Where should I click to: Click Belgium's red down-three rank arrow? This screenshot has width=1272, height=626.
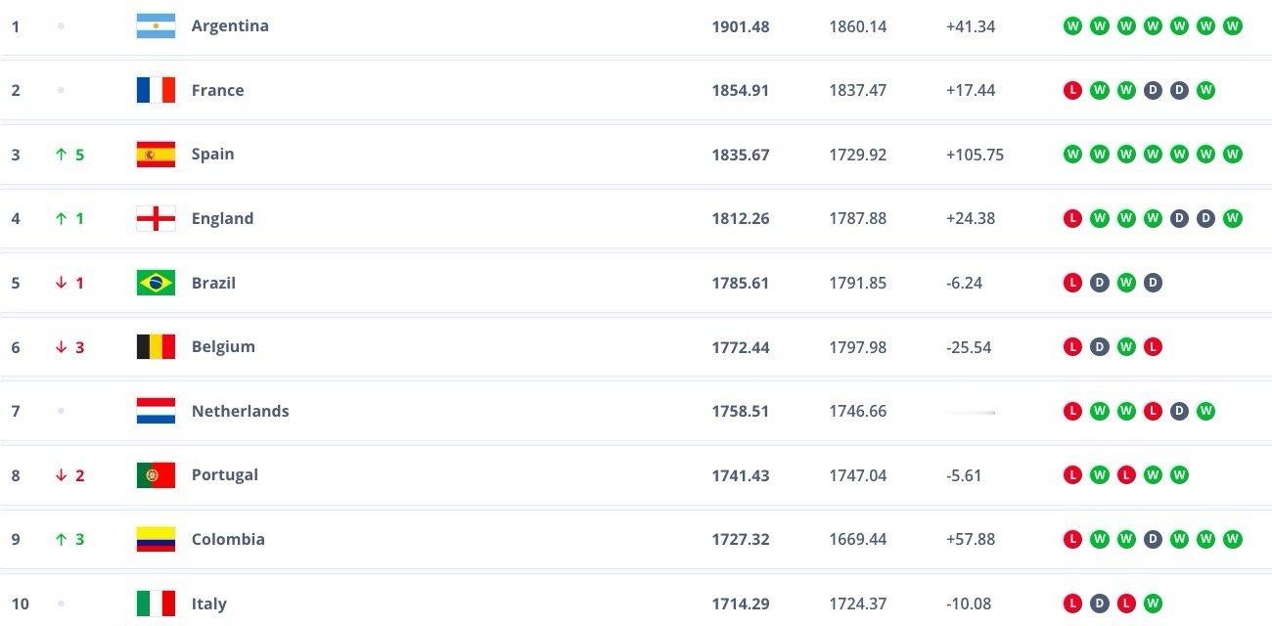[61, 346]
